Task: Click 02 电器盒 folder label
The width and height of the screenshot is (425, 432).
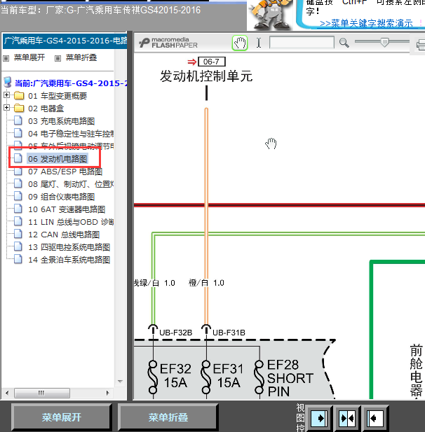Action: pos(46,109)
